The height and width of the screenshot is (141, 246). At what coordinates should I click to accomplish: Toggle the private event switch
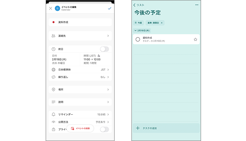[104, 129]
